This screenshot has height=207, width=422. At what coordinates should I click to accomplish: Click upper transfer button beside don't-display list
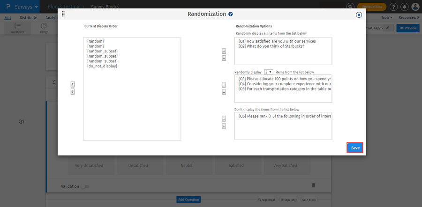pos(224,118)
